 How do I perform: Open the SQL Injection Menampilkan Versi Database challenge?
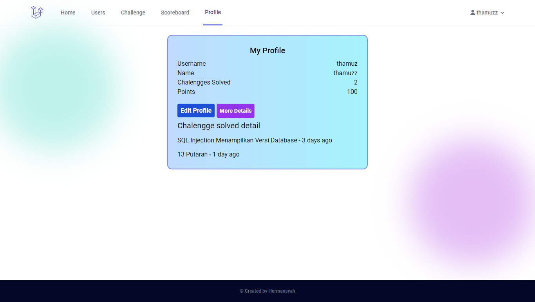(255, 140)
